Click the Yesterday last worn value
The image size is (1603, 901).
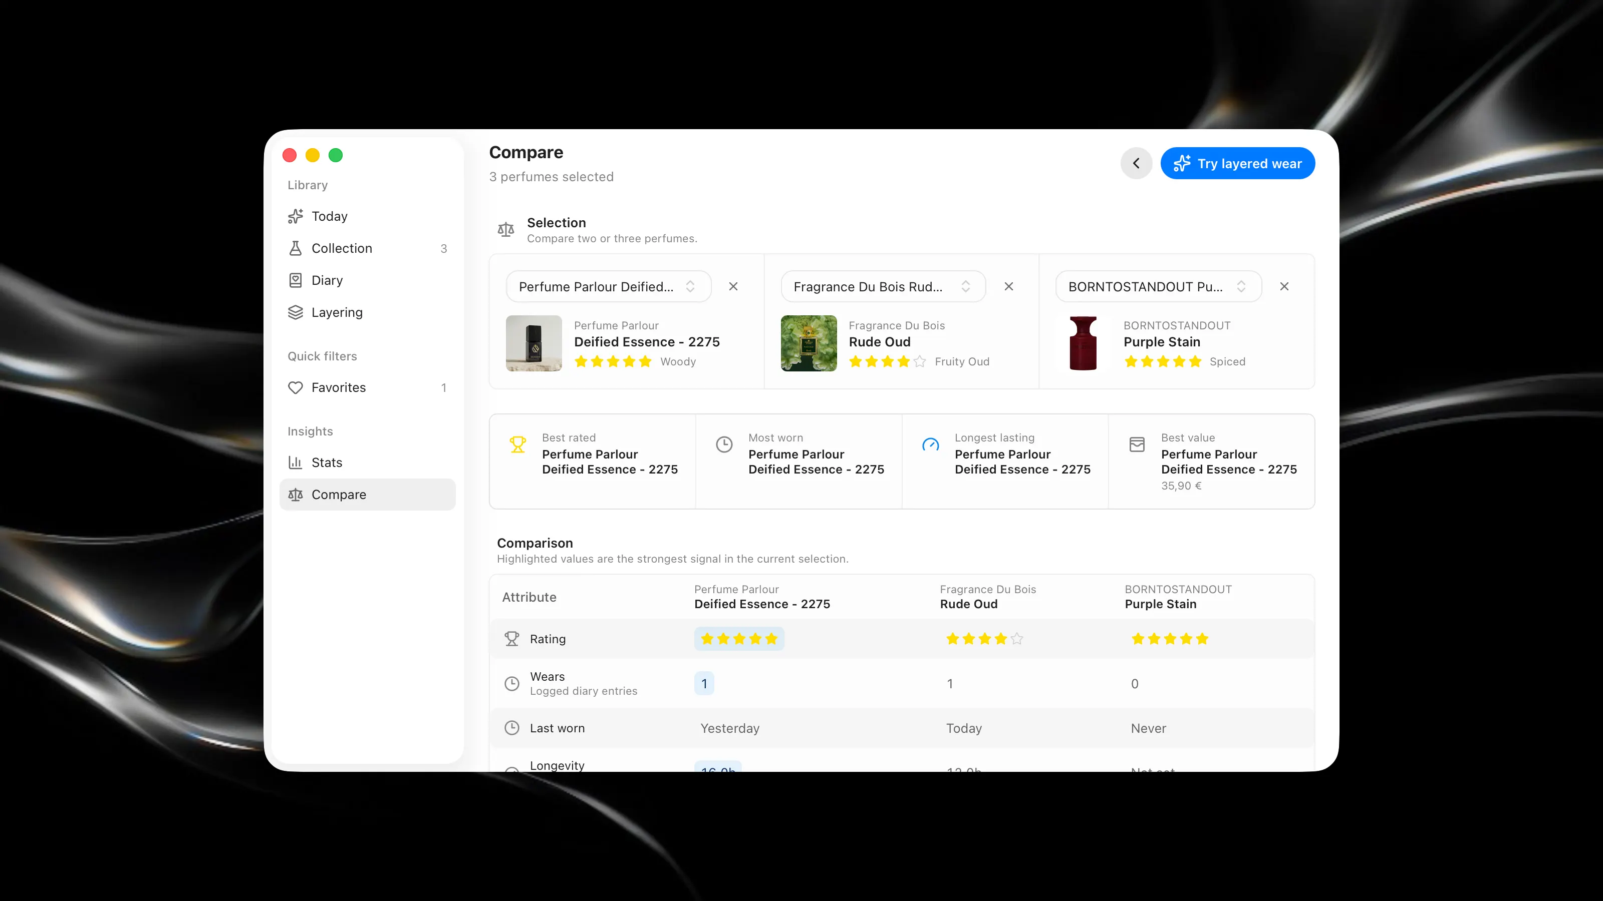[730, 728]
